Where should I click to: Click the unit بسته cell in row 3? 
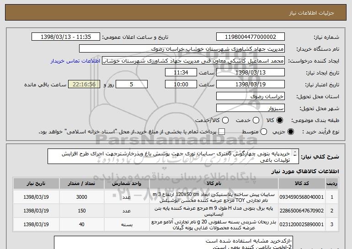click(127, 224)
